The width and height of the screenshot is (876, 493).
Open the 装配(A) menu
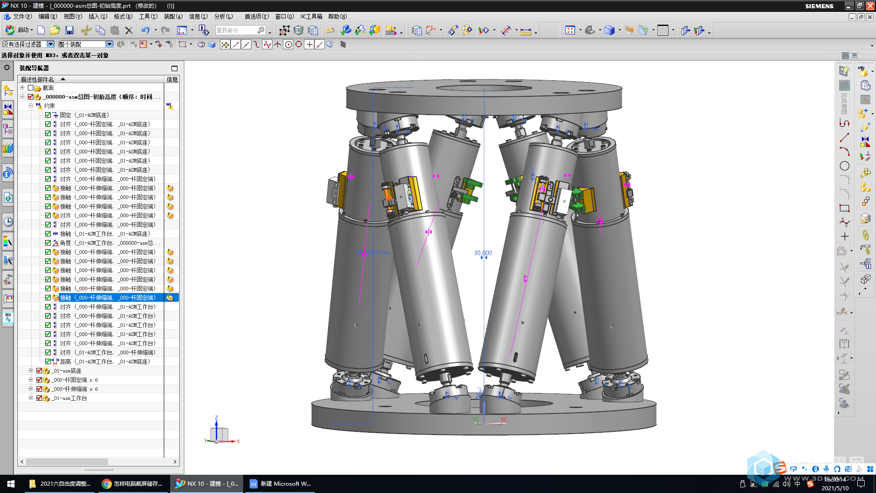click(x=173, y=16)
